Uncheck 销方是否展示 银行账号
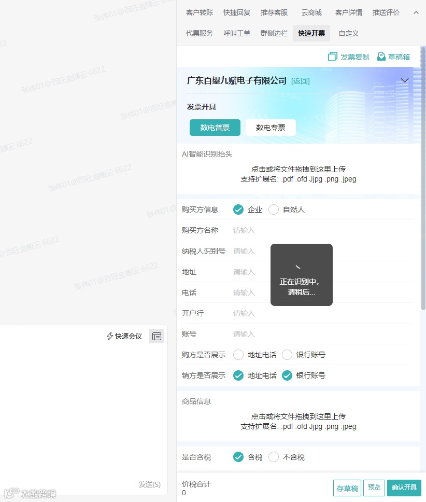Viewport: 426px width, 502px height. [x=287, y=375]
